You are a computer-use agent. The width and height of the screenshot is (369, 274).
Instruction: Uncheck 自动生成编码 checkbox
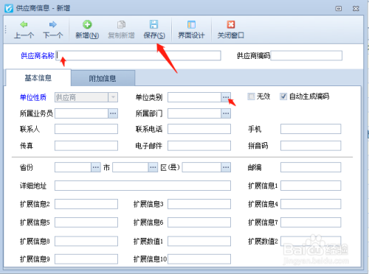[283, 96]
